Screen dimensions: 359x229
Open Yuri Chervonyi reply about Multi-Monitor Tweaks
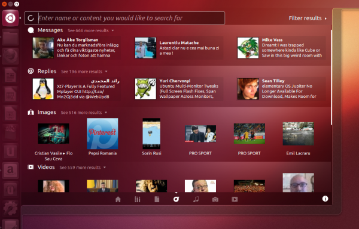pyautogui.click(x=179, y=89)
